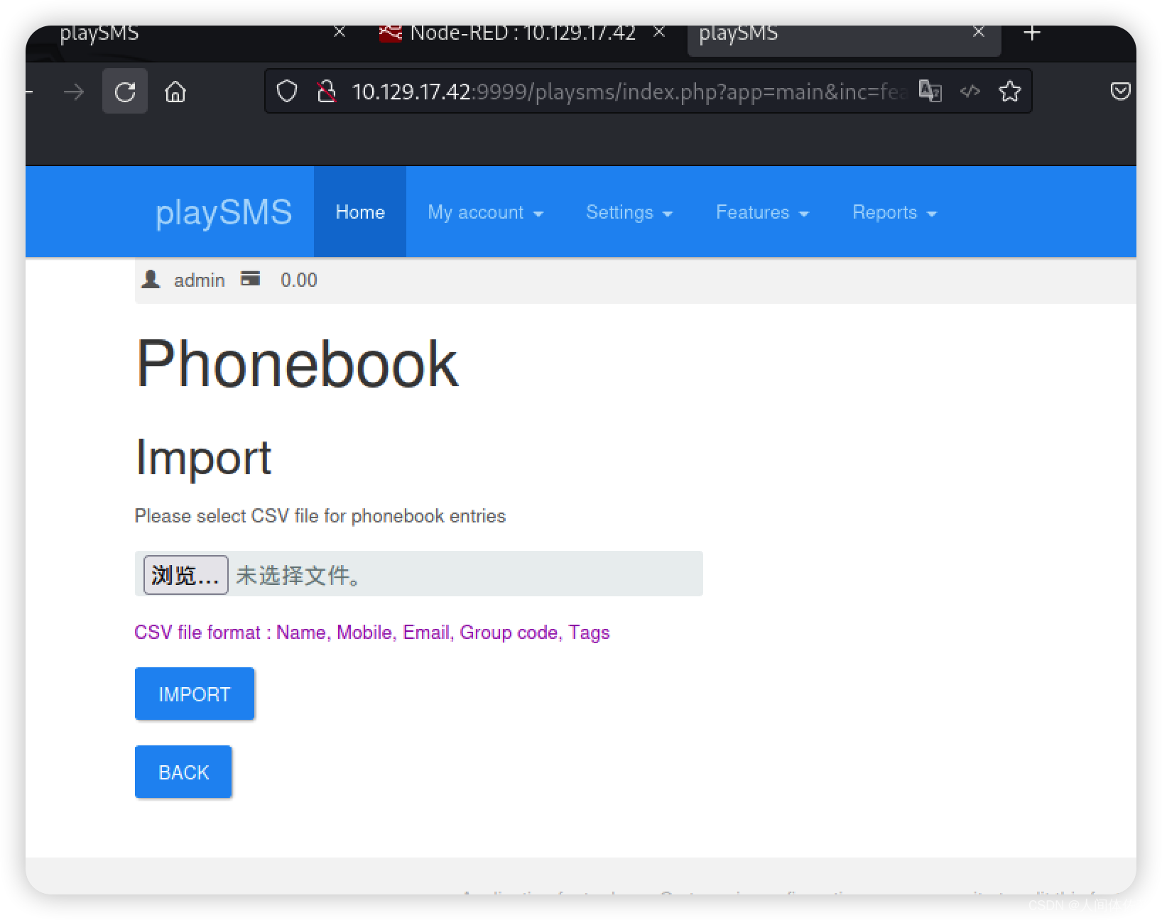The image size is (1162, 920).
Task: Expand the My account dropdown
Action: pos(485,212)
